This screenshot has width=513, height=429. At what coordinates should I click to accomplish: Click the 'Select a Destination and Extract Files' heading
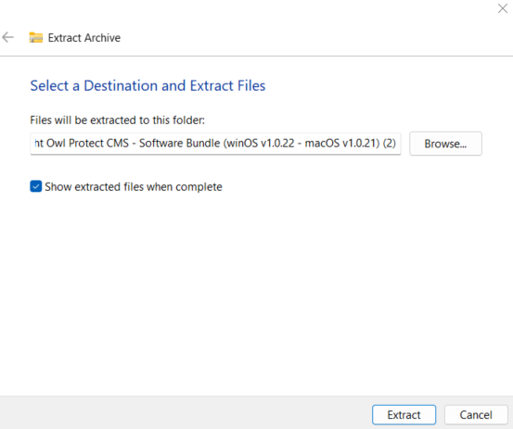147,86
